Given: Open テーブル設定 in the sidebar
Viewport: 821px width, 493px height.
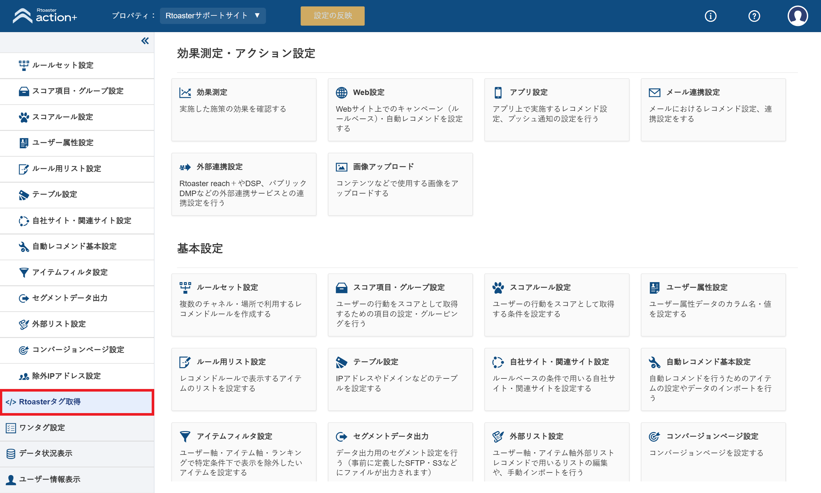Looking at the screenshot, I should click(77, 195).
